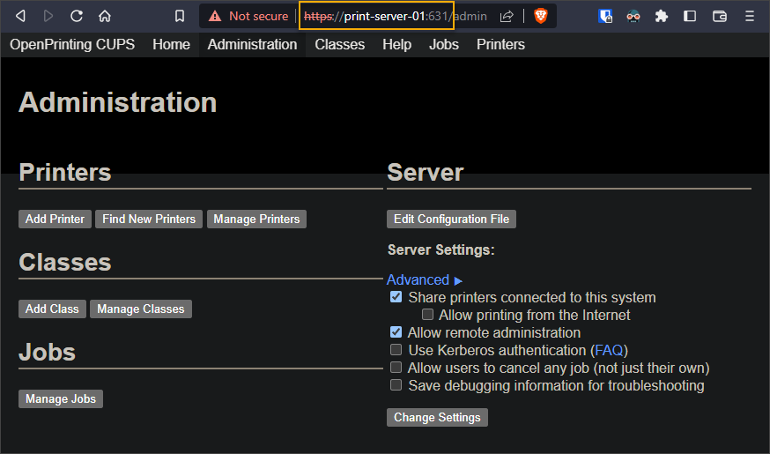Open the Help tab
The image size is (770, 454).
396,44
